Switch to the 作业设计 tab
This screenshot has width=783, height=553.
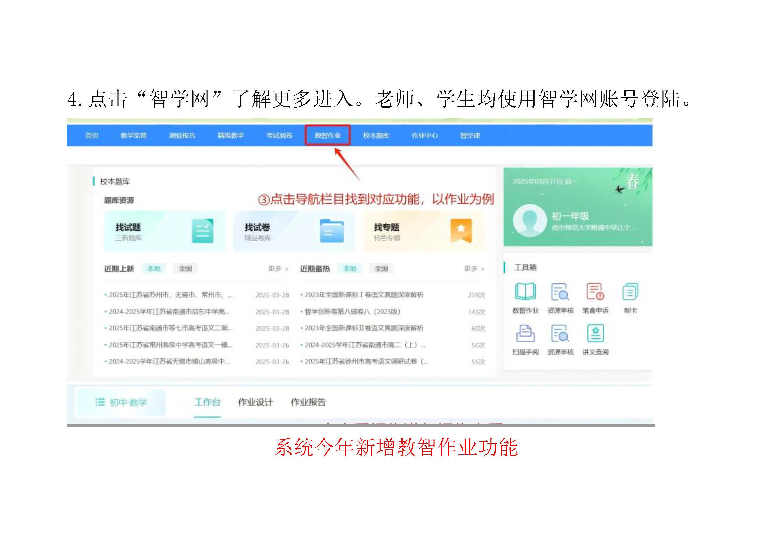coord(255,403)
